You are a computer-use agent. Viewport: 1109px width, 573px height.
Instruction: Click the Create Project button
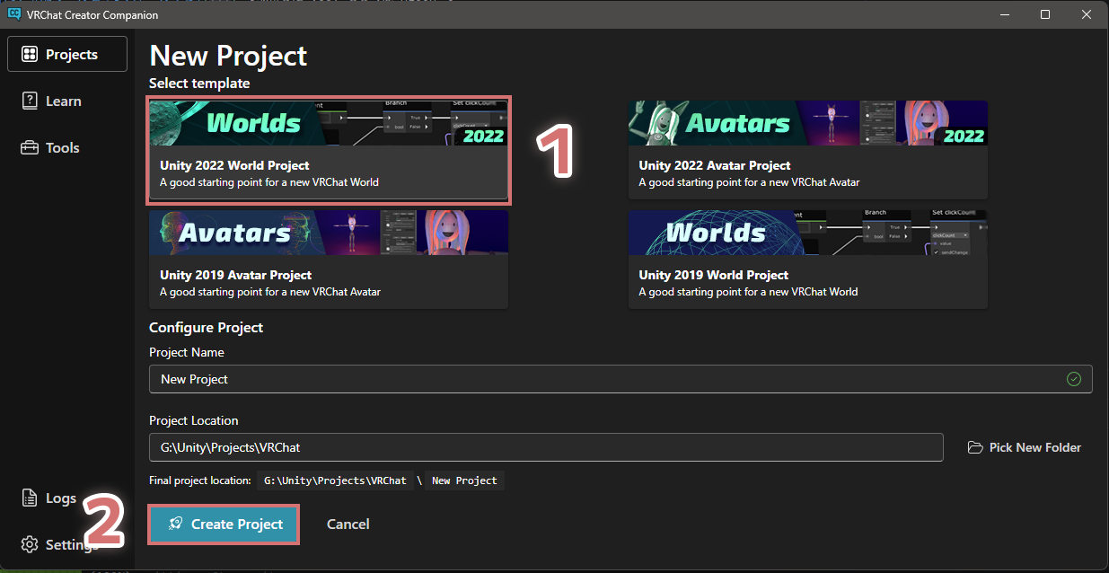coord(224,524)
